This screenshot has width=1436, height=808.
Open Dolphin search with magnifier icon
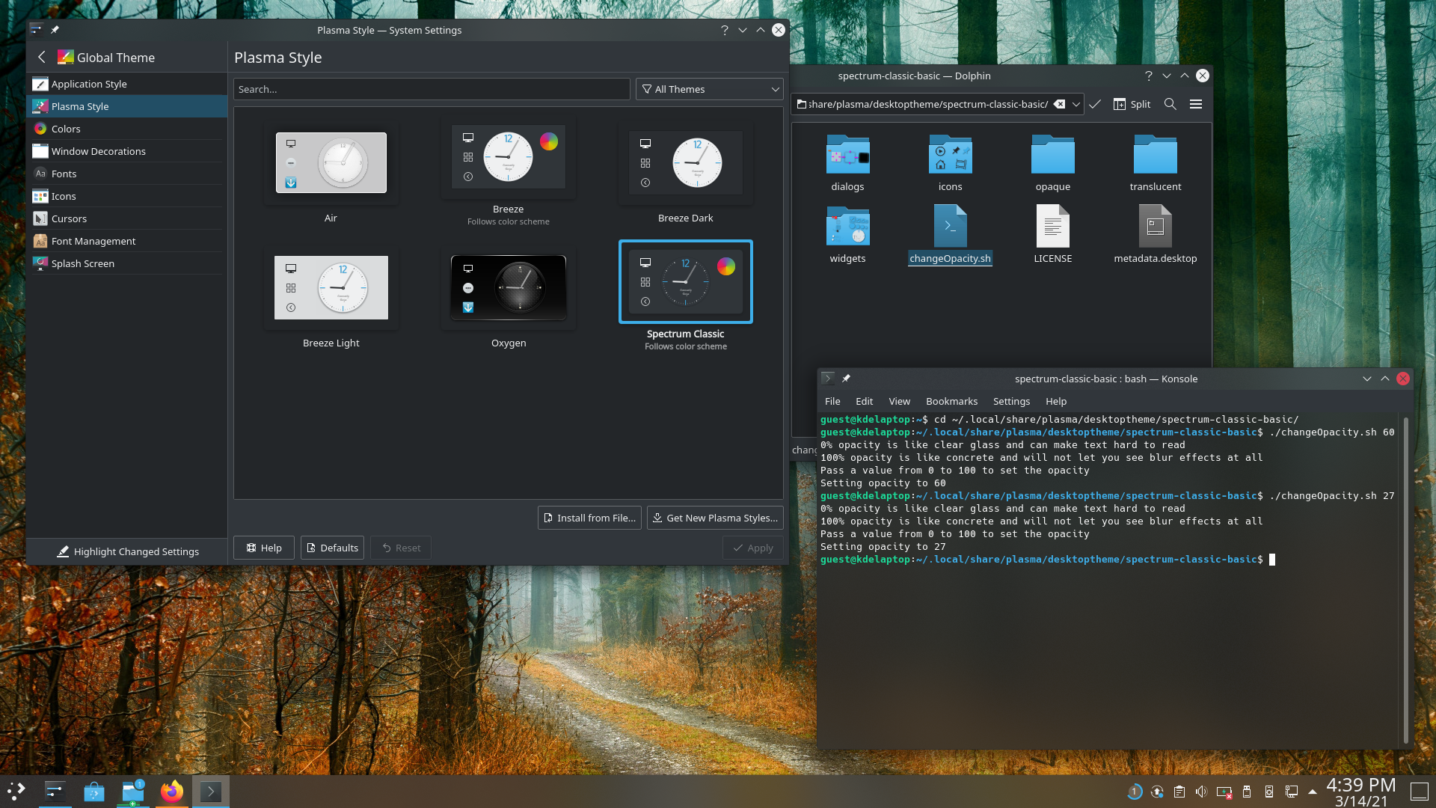pos(1170,104)
